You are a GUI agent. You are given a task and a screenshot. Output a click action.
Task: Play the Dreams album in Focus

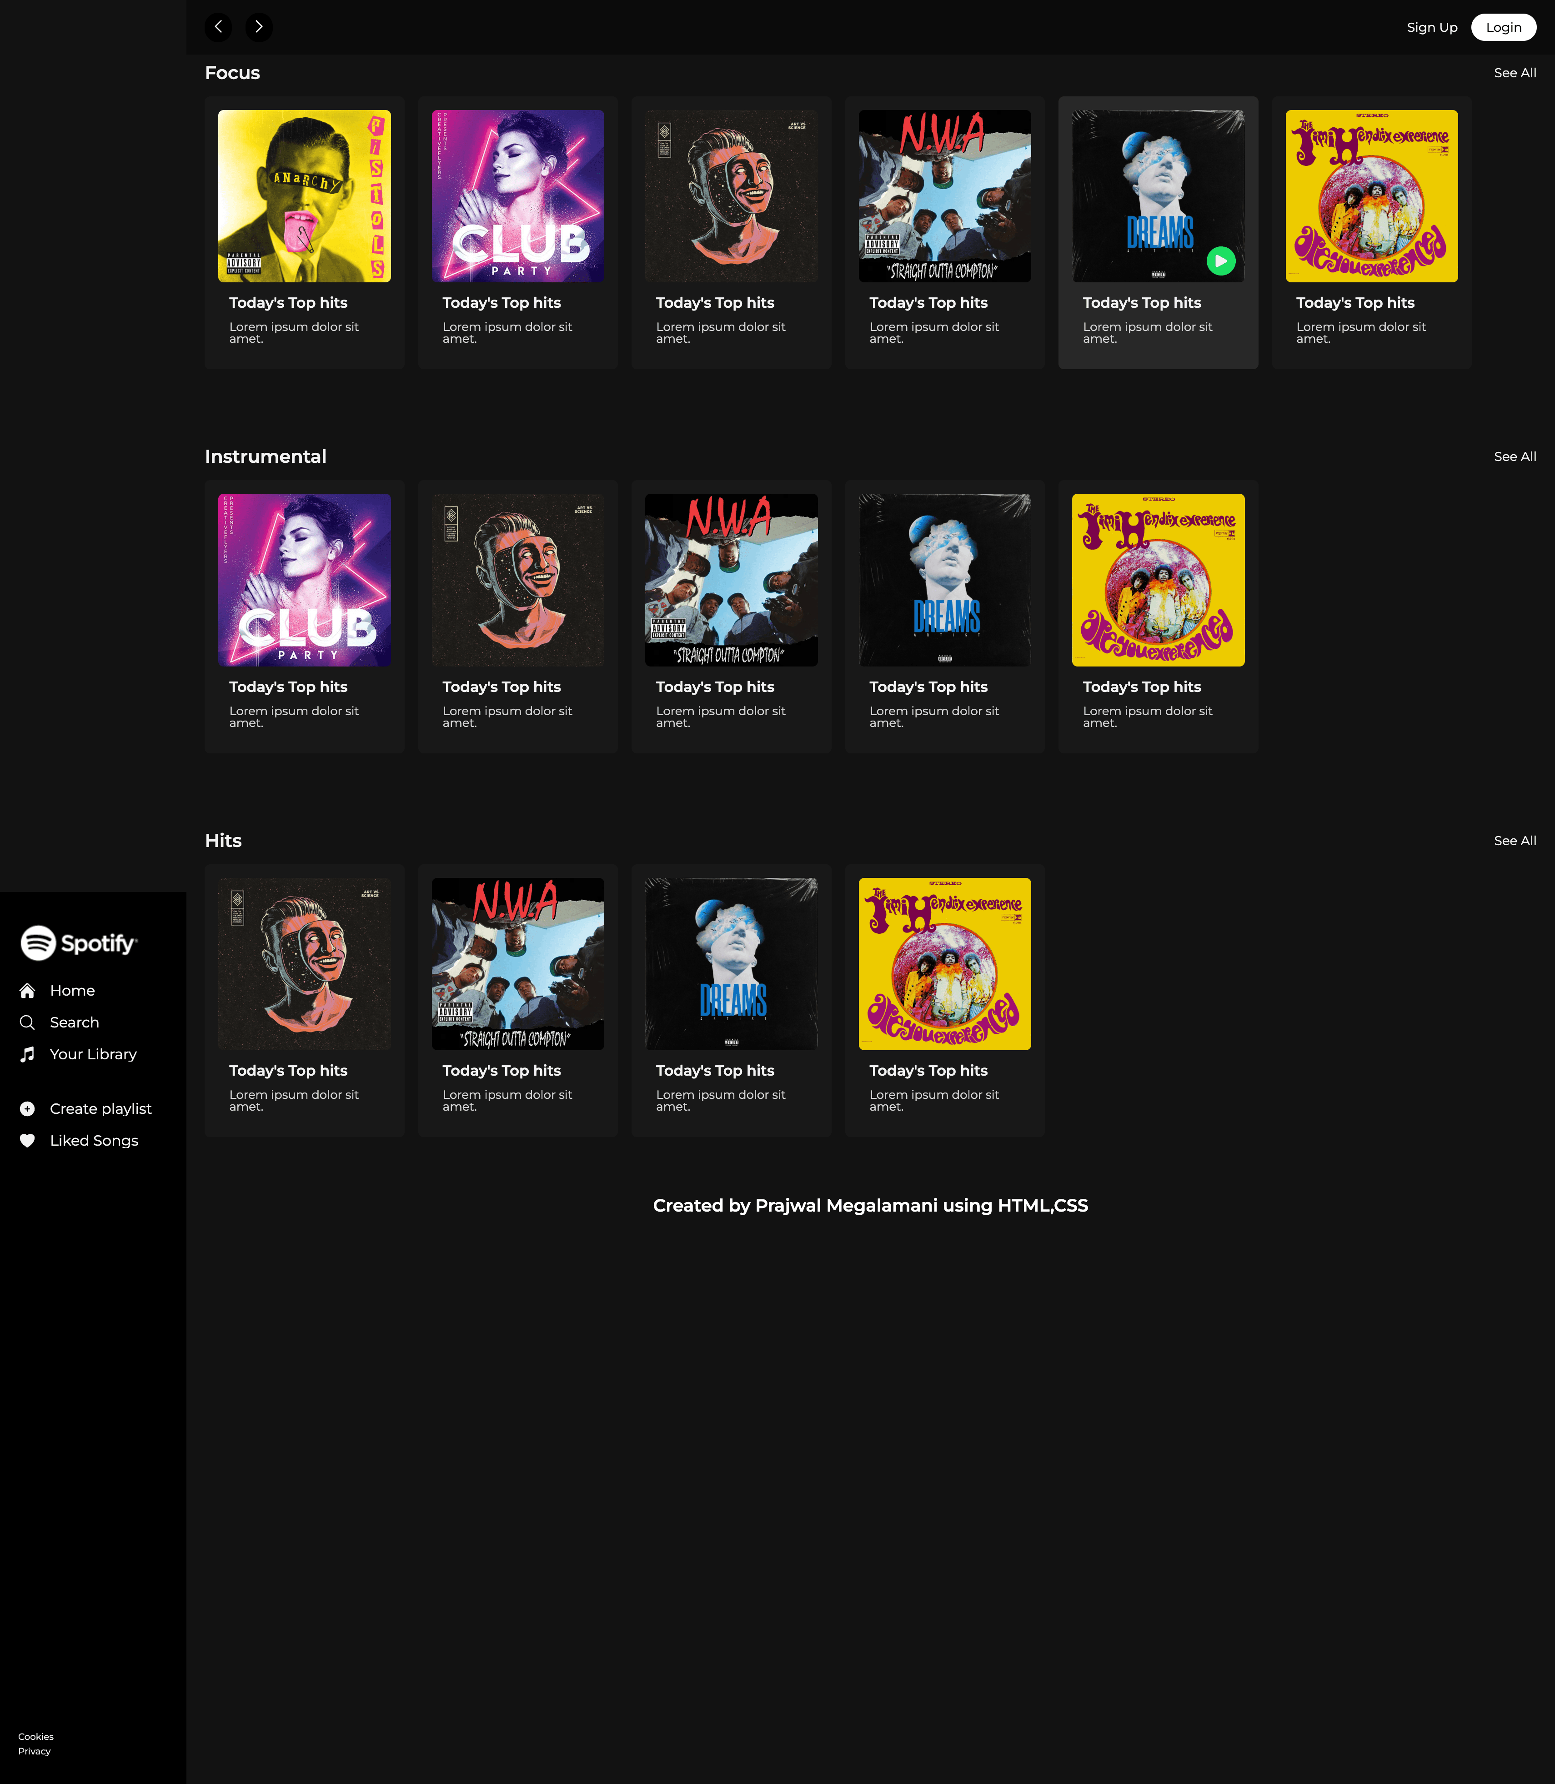pos(1221,261)
